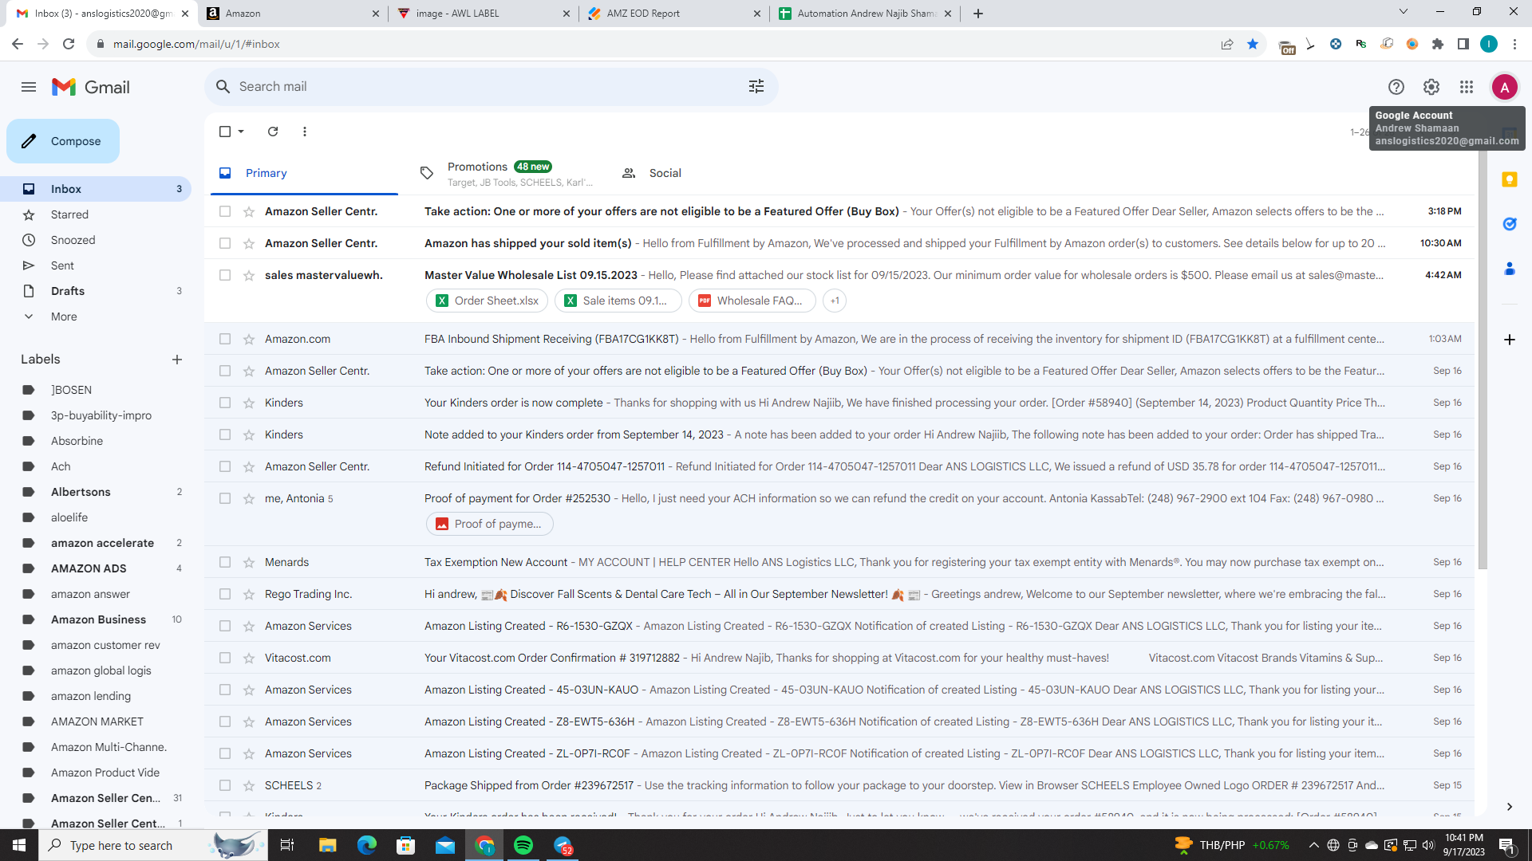Star the Master Value Wholesale List email
This screenshot has height=861, width=1532.
click(249, 276)
